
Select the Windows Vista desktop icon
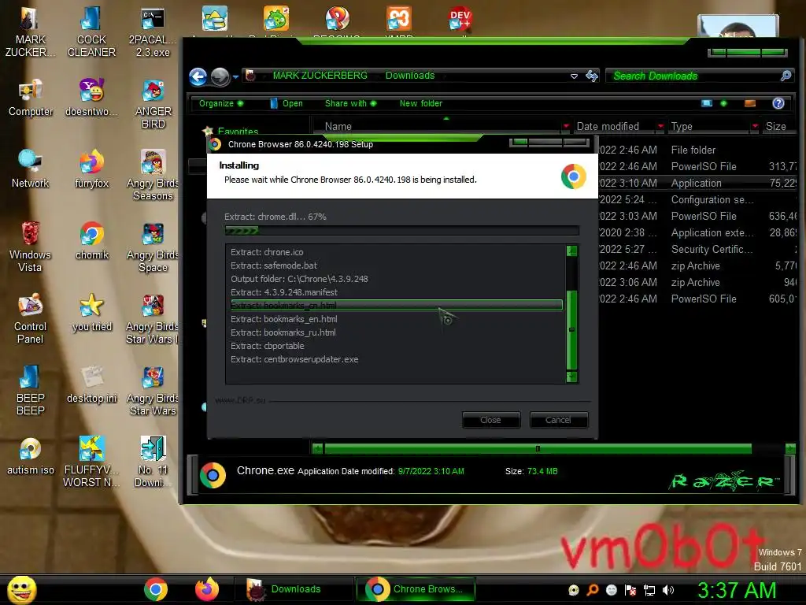pyautogui.click(x=31, y=247)
